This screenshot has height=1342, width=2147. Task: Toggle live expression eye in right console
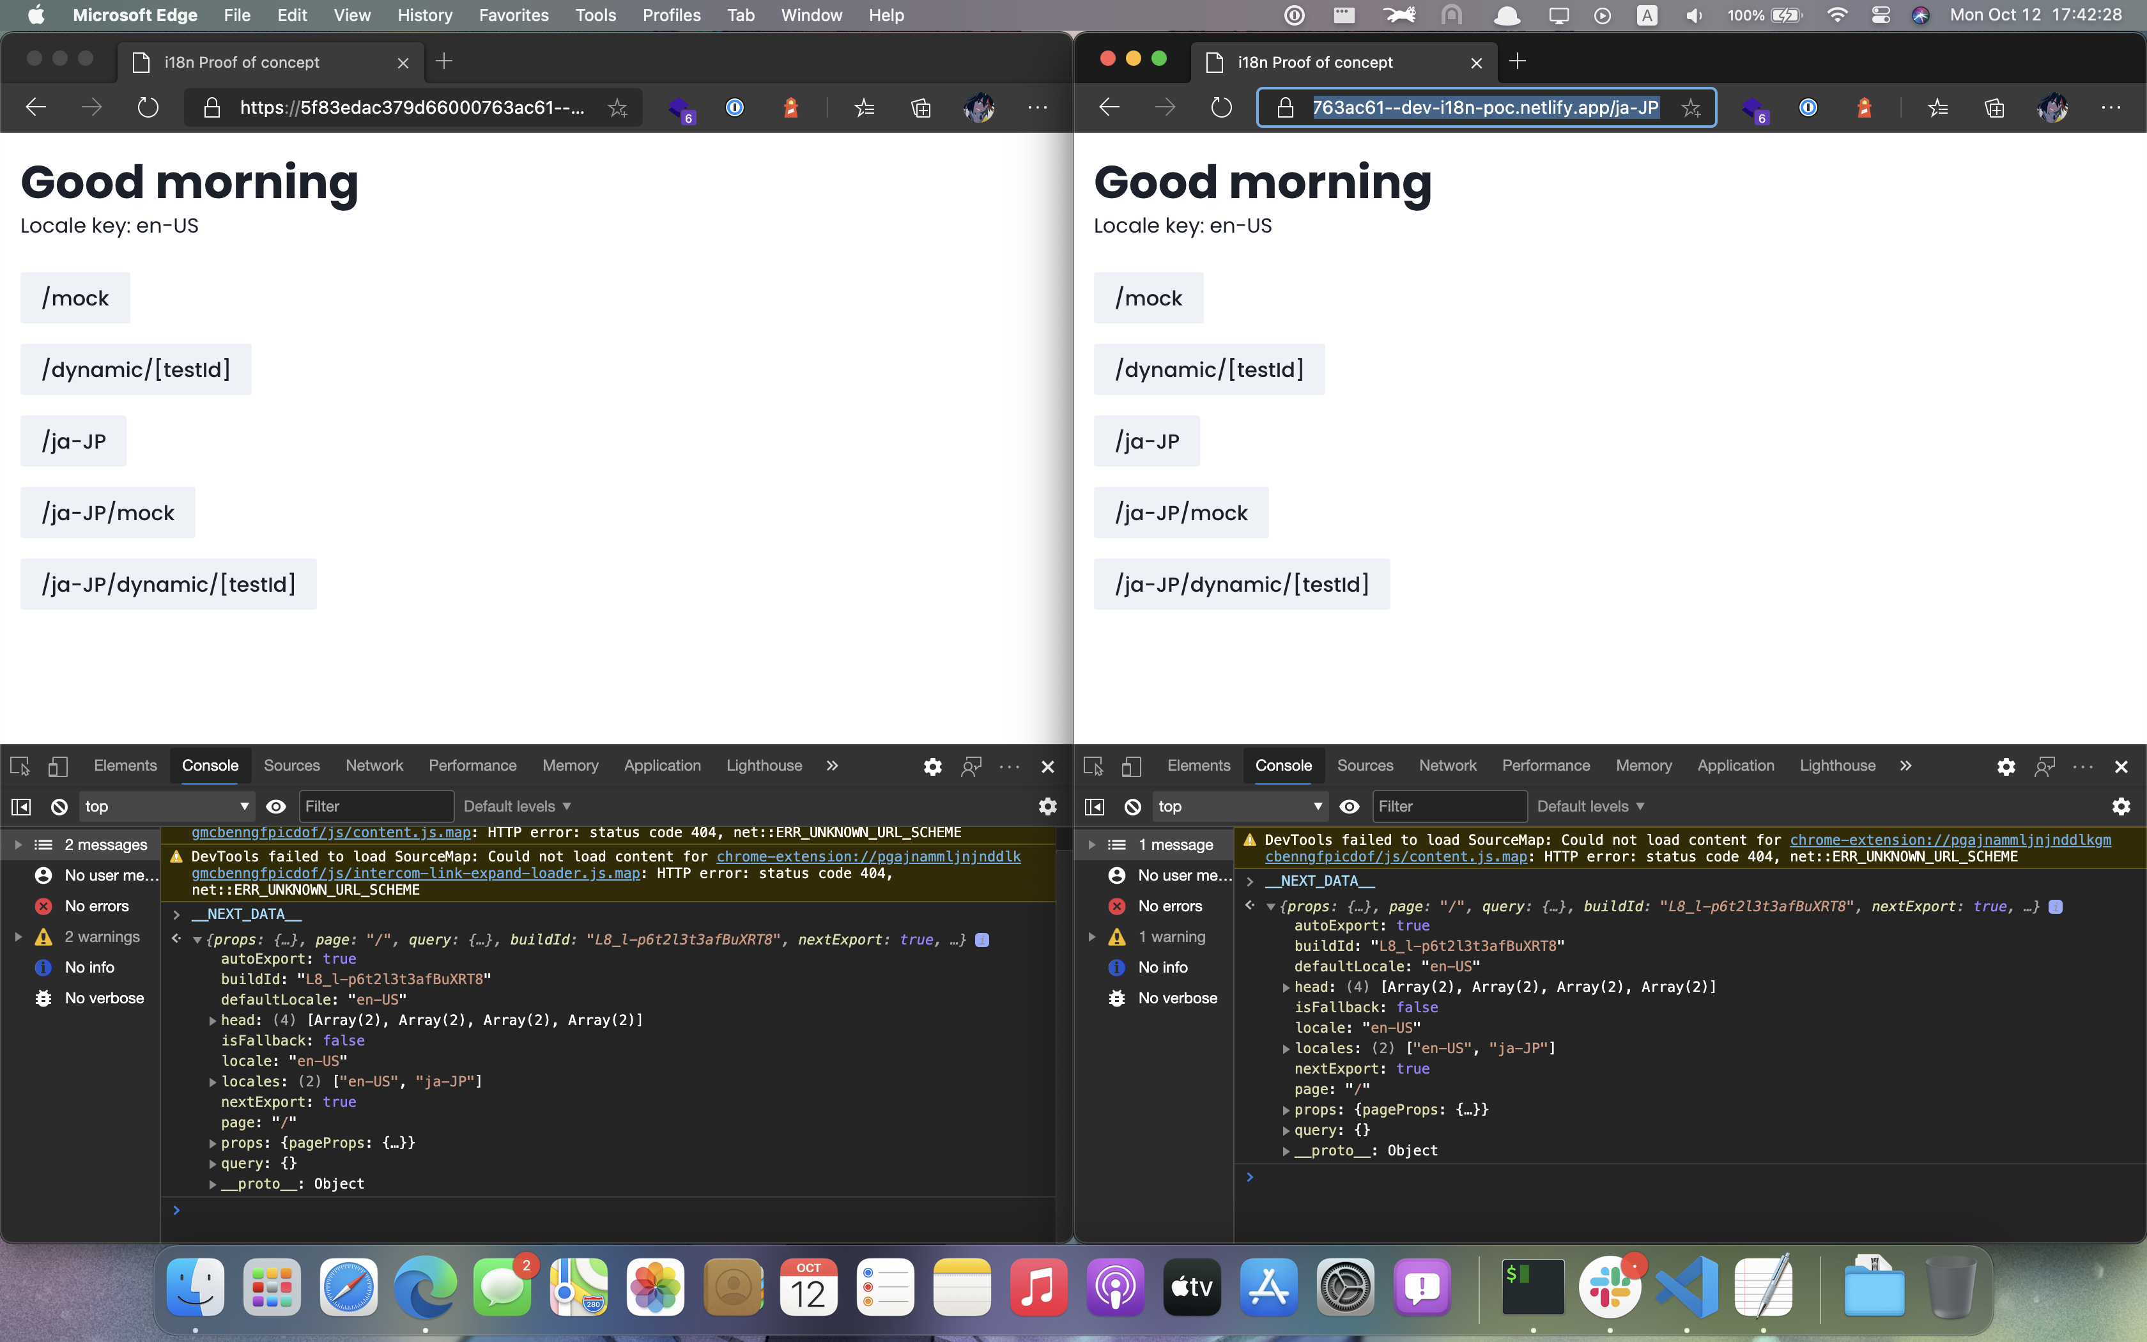1350,806
